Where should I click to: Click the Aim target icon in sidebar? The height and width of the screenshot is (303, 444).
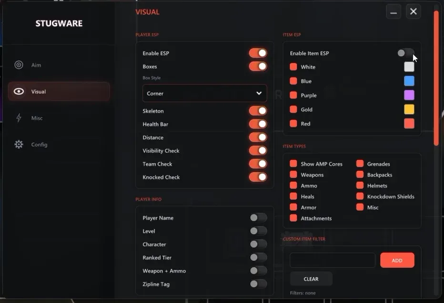coord(19,65)
